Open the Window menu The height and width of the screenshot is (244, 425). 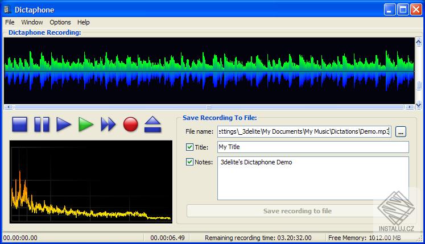point(32,22)
